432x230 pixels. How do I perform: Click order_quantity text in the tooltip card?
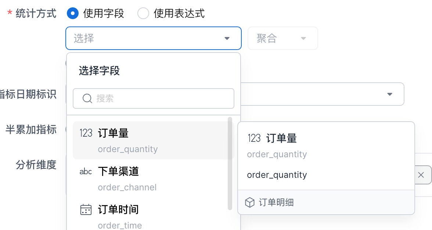tap(277, 175)
